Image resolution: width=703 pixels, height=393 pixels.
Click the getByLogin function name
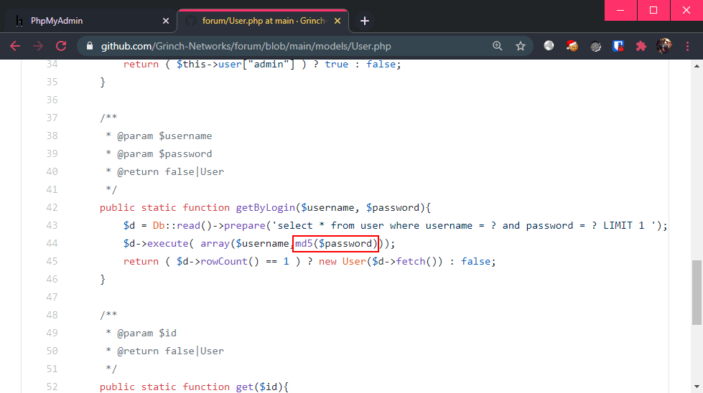click(x=266, y=208)
